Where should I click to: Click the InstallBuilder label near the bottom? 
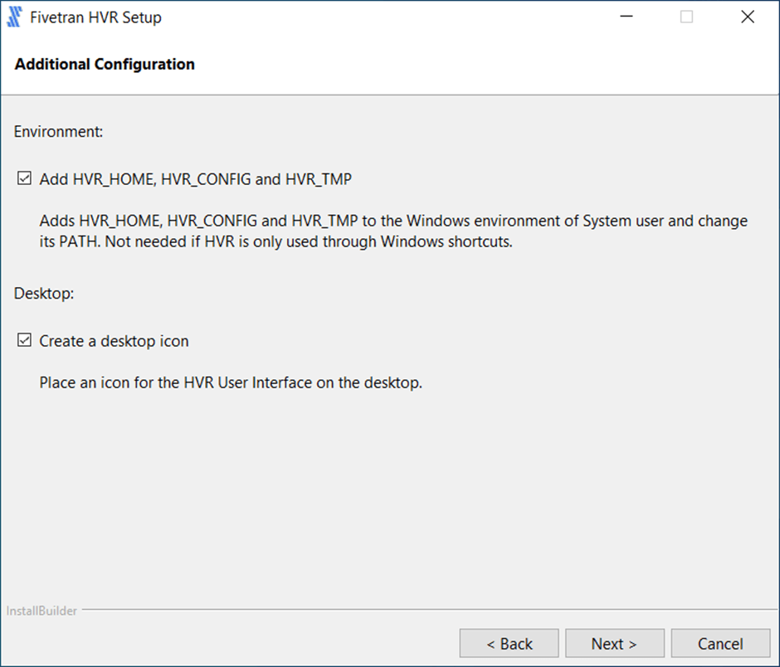pyautogui.click(x=41, y=611)
